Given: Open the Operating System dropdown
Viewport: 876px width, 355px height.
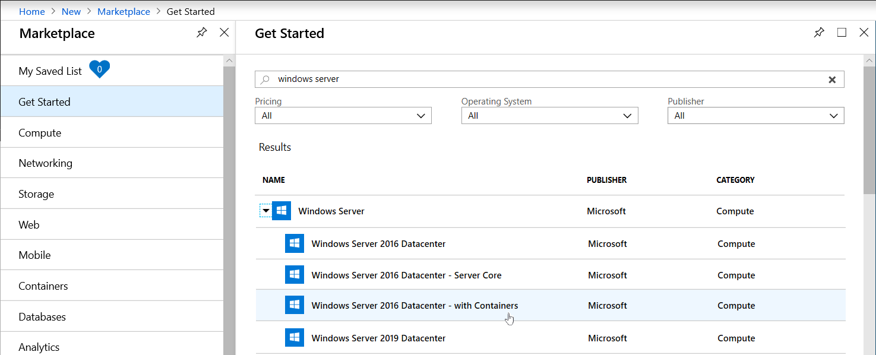Looking at the screenshot, I should pyautogui.click(x=549, y=115).
